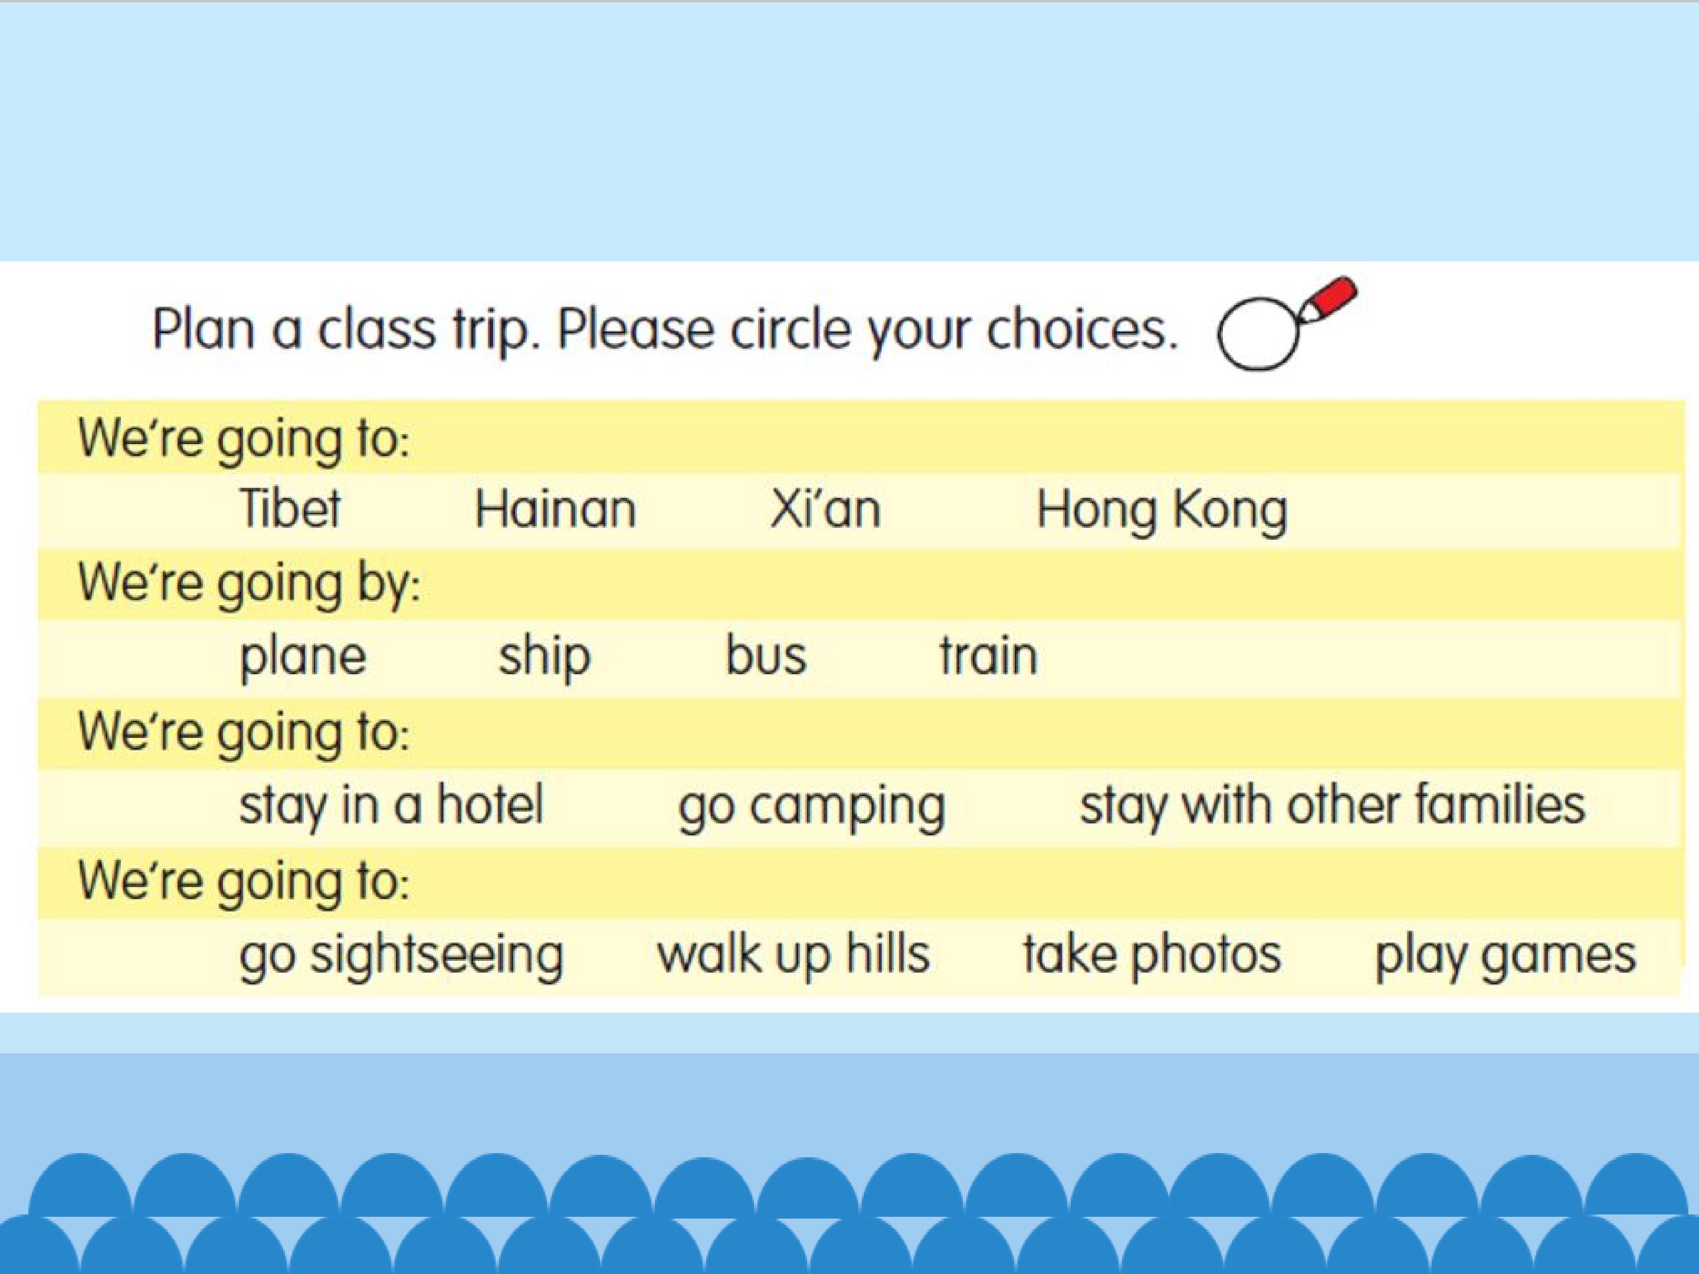Screen dimensions: 1699x1274
Task: Pick the "take photos" activity
Action: pos(1152,955)
